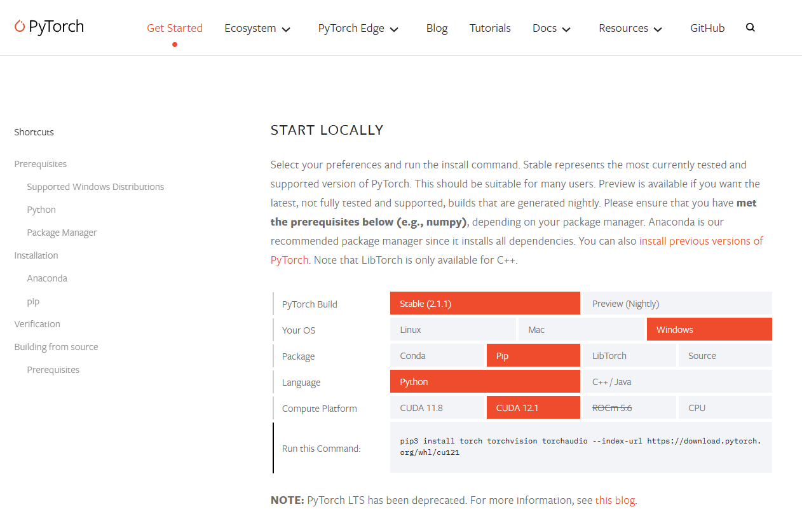802x528 pixels.
Task: Choose Windows as your OS
Action: point(709,329)
